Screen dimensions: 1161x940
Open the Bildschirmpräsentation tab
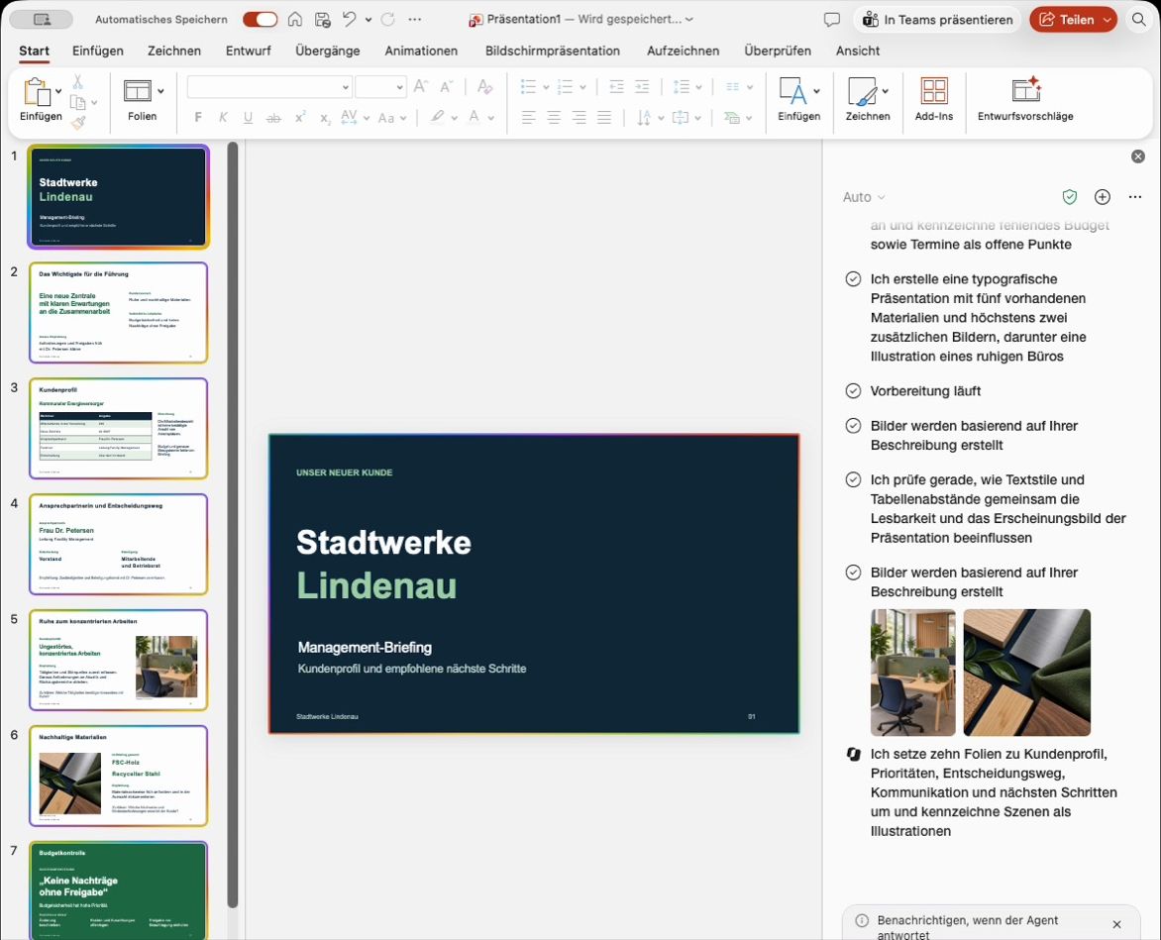pyautogui.click(x=553, y=52)
